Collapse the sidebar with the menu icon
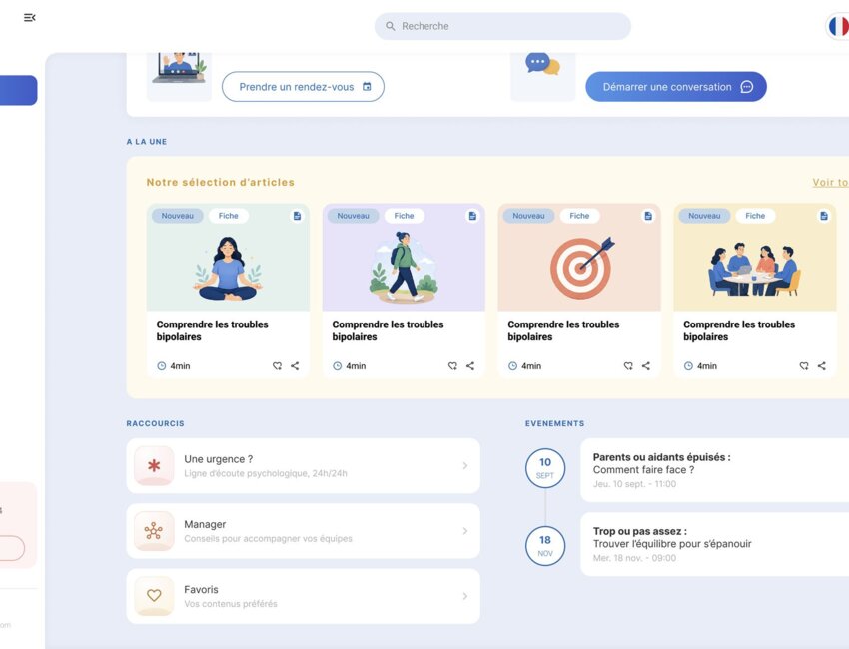Viewport: 849px width, 649px height. pyautogui.click(x=30, y=18)
